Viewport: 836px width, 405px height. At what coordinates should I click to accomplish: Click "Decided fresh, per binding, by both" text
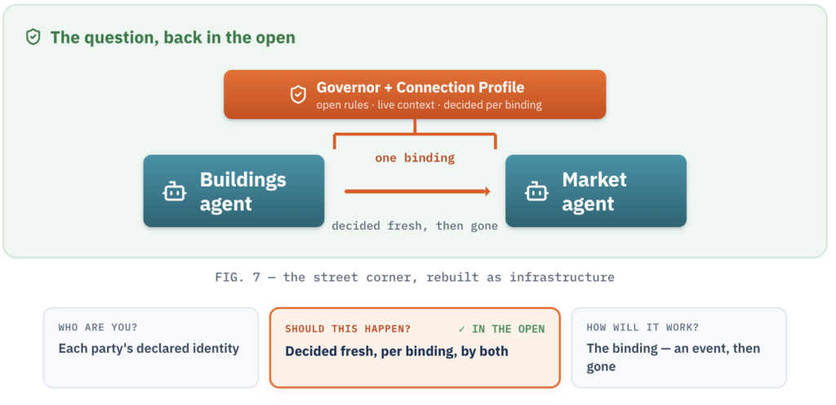coord(397,351)
